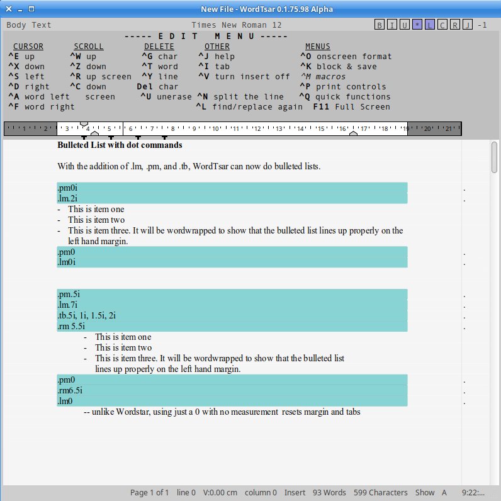Click the left margin marker on the ruler
The image size is (501, 501).
click(95, 133)
